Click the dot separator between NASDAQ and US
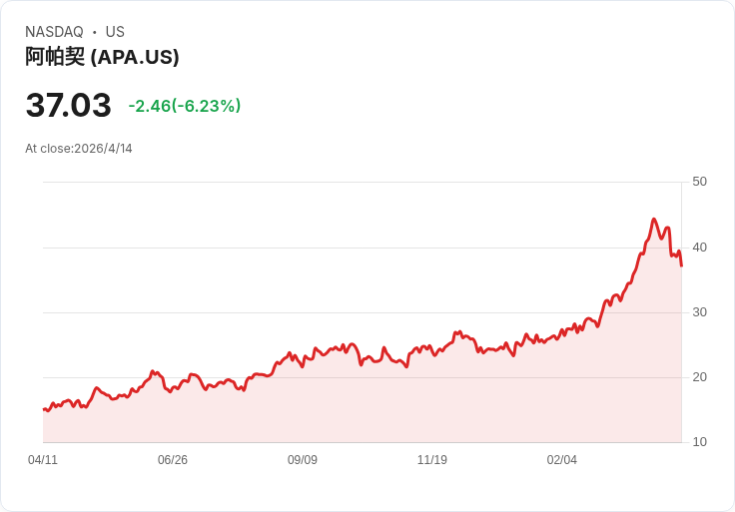The width and height of the screenshot is (735, 512). (x=95, y=32)
